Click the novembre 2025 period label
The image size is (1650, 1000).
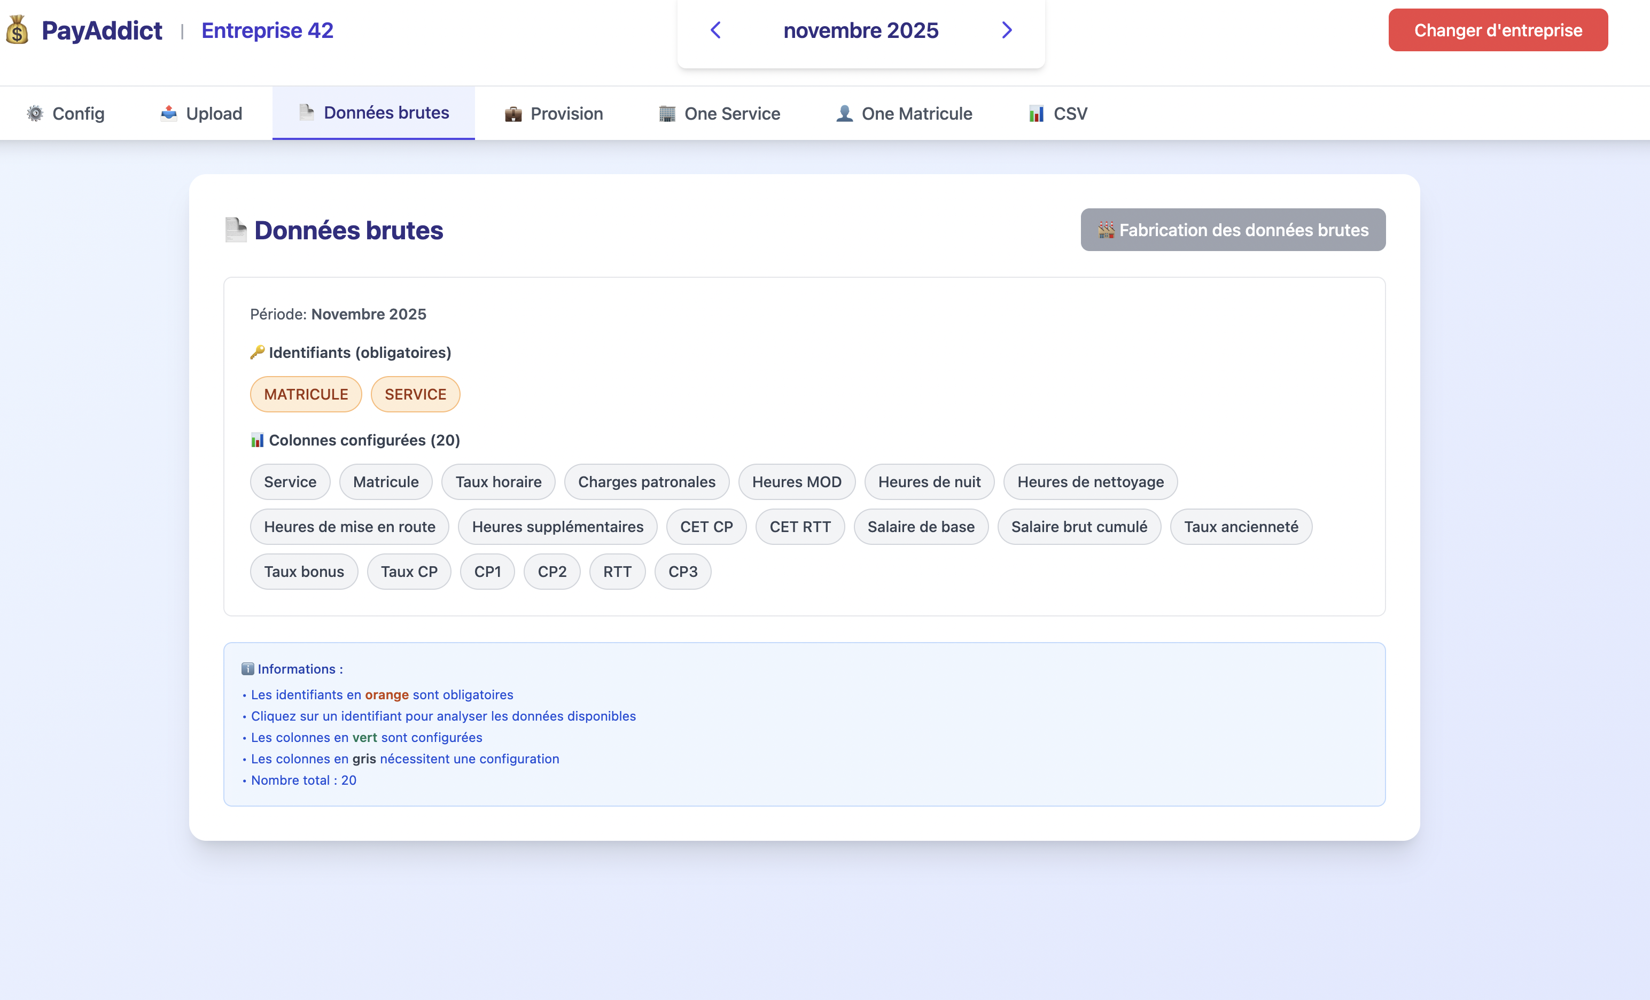click(x=860, y=30)
